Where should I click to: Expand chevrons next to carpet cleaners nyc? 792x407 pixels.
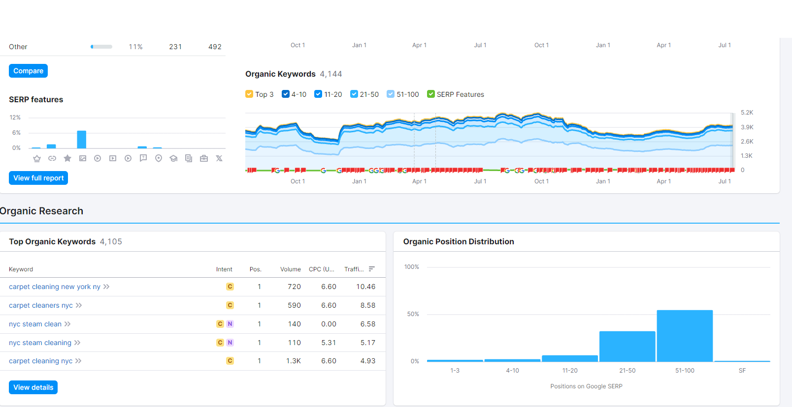pyautogui.click(x=79, y=305)
